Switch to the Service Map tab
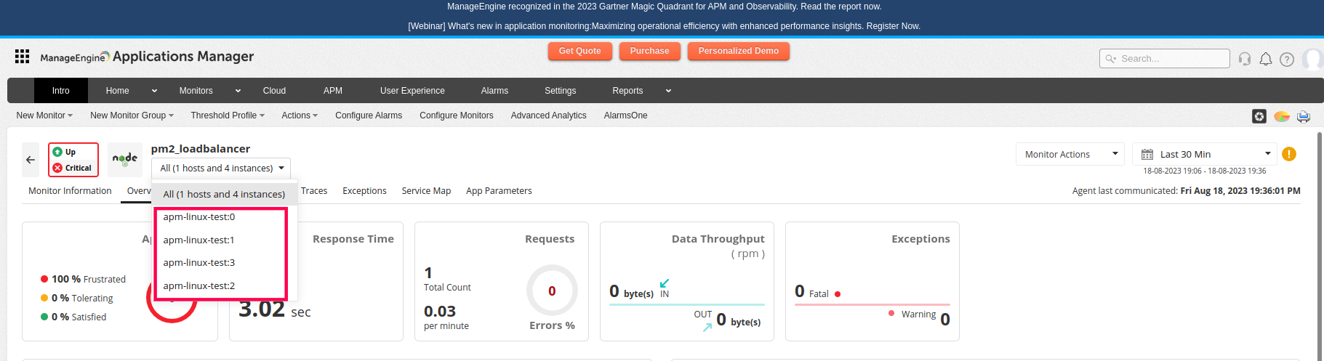The width and height of the screenshot is (1324, 361). point(426,191)
